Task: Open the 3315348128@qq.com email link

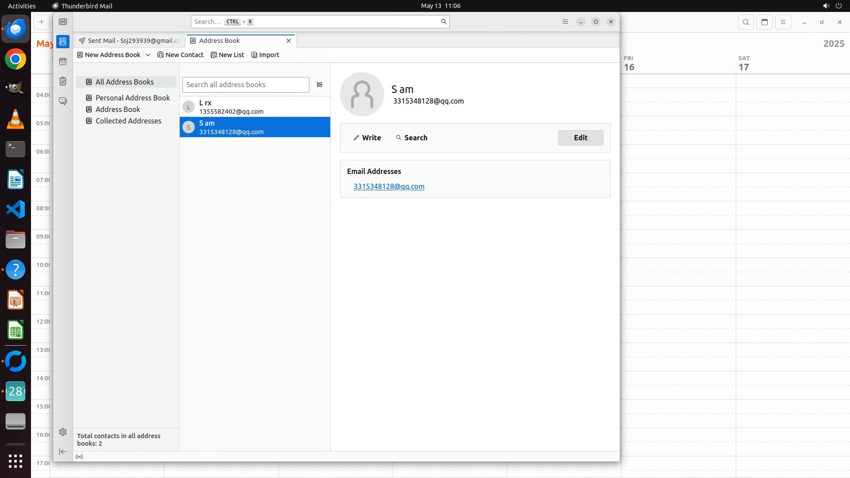Action: [389, 186]
